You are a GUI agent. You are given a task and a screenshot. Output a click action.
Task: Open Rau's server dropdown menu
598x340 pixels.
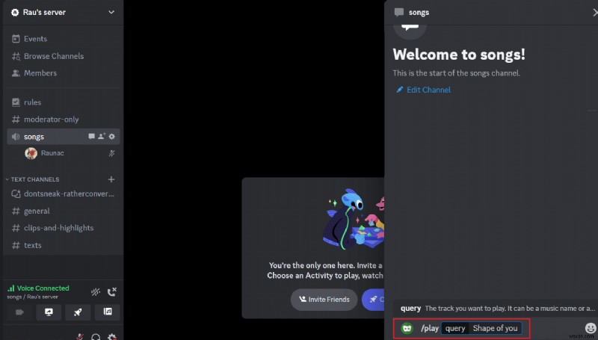click(111, 12)
